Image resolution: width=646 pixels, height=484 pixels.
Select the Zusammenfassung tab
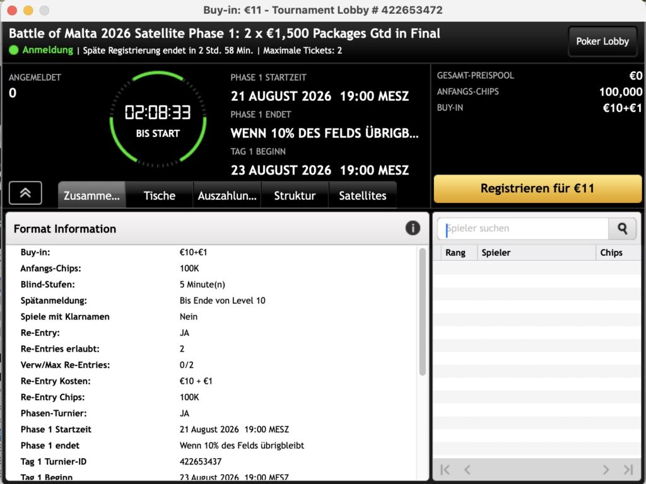[91, 195]
